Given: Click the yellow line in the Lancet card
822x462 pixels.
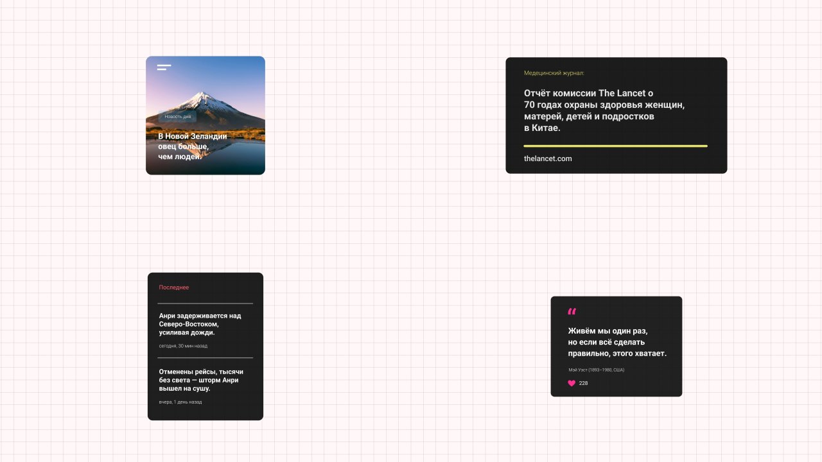Looking at the screenshot, I should coord(615,146).
